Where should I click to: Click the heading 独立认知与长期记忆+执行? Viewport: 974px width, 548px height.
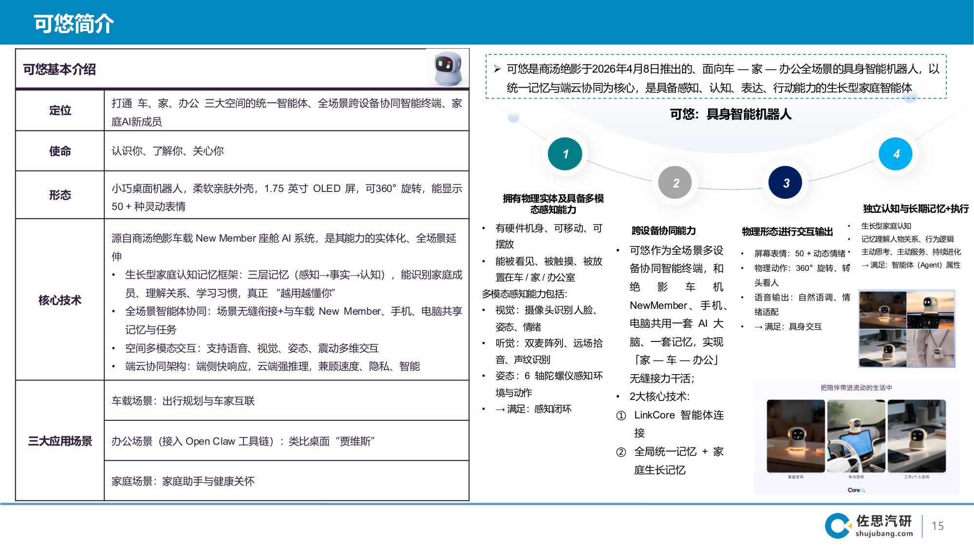tap(916, 208)
